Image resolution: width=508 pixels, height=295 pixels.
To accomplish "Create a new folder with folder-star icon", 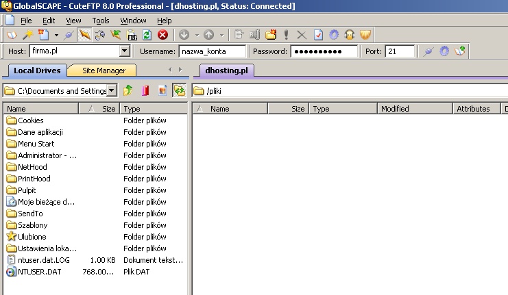I will 271,35.
